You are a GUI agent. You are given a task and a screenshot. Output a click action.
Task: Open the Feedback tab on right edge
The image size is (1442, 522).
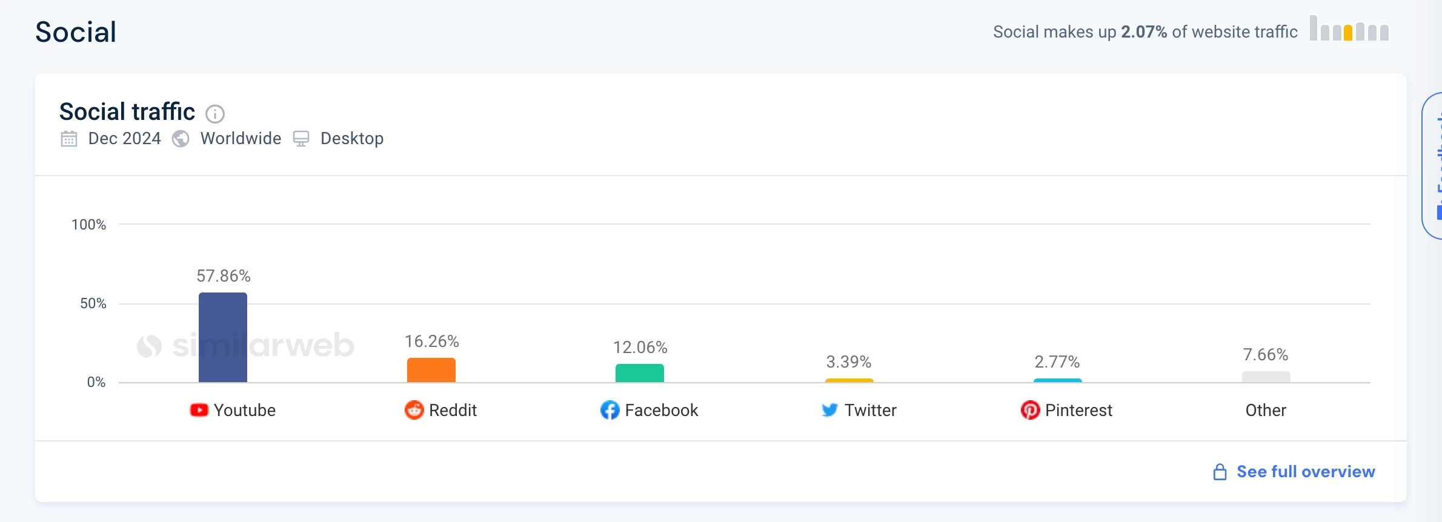[x=1434, y=167]
